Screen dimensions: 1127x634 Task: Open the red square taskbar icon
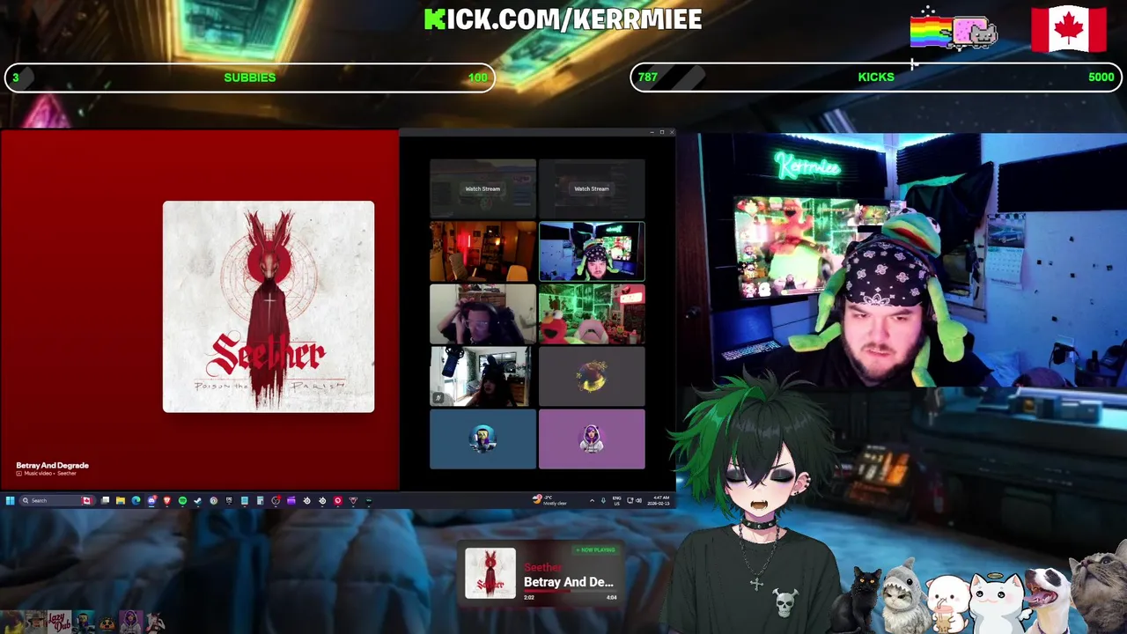tap(338, 500)
